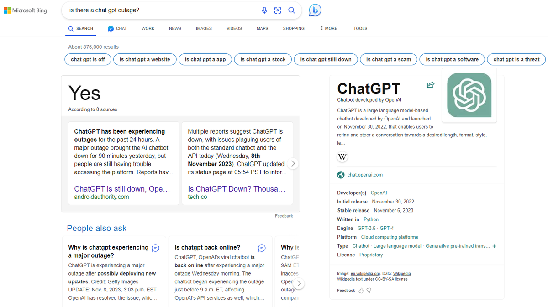
Task: Open the ChatGPT logo thumbnail
Action: point(469,95)
